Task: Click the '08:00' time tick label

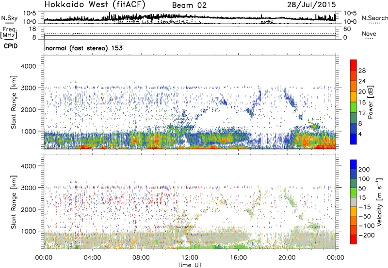Action: [141, 258]
